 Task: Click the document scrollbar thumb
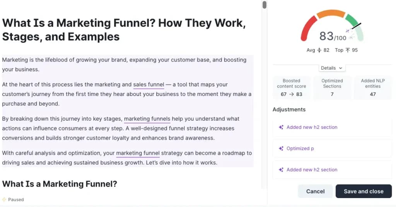[265, 5]
